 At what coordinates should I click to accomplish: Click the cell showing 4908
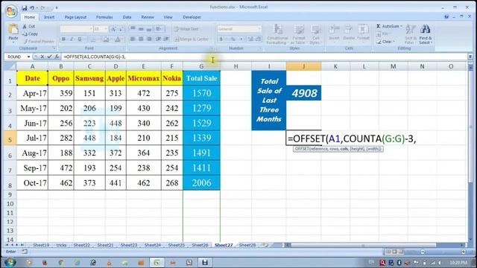point(303,93)
